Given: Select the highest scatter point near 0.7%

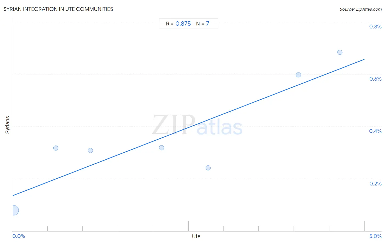Looking at the screenshot, I should coord(340,52).
